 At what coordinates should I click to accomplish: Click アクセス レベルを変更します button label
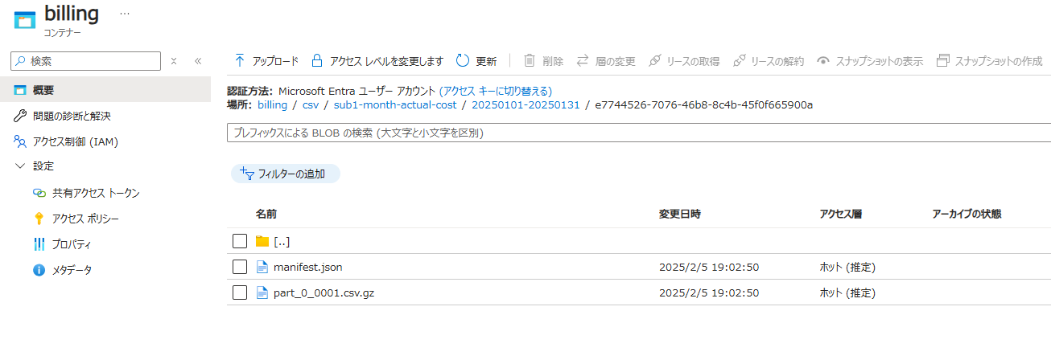(386, 61)
